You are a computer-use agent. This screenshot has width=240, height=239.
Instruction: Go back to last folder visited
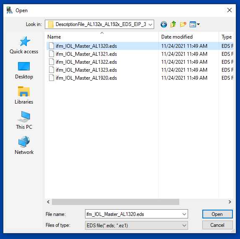(x=164, y=24)
